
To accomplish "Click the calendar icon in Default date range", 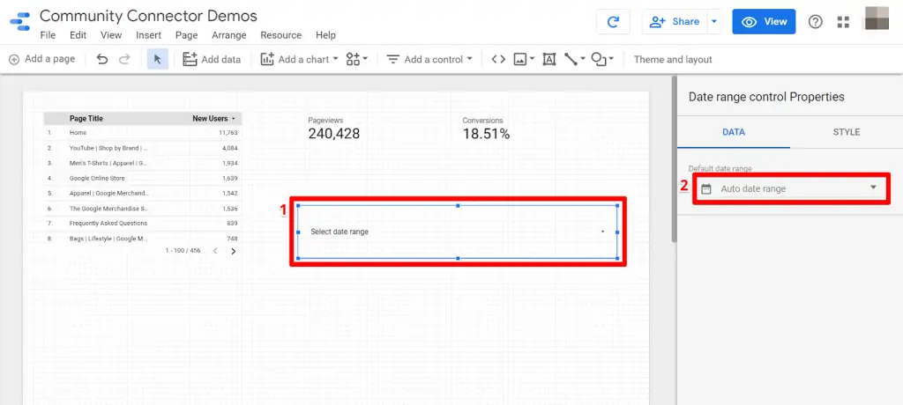I will coord(706,188).
